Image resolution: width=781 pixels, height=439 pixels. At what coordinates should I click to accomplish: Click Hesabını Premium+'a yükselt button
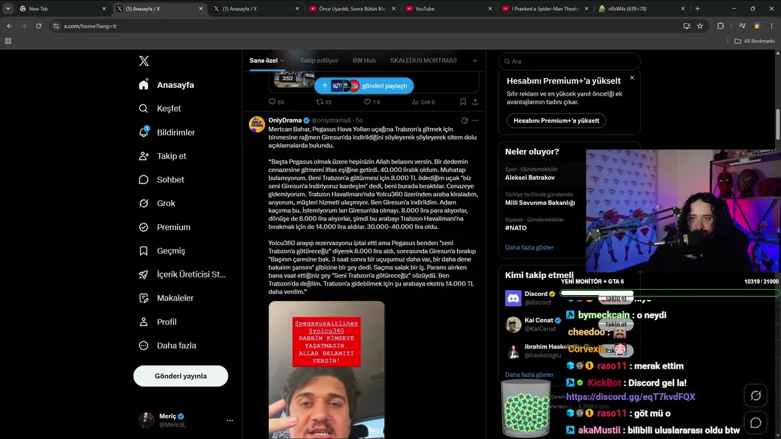click(556, 121)
